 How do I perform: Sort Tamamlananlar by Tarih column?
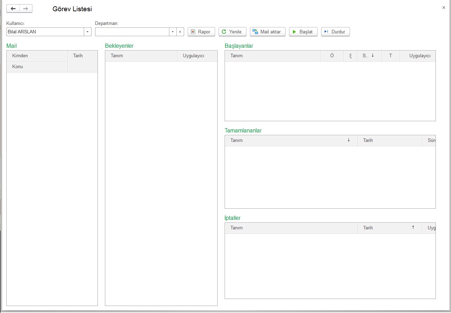coord(389,141)
